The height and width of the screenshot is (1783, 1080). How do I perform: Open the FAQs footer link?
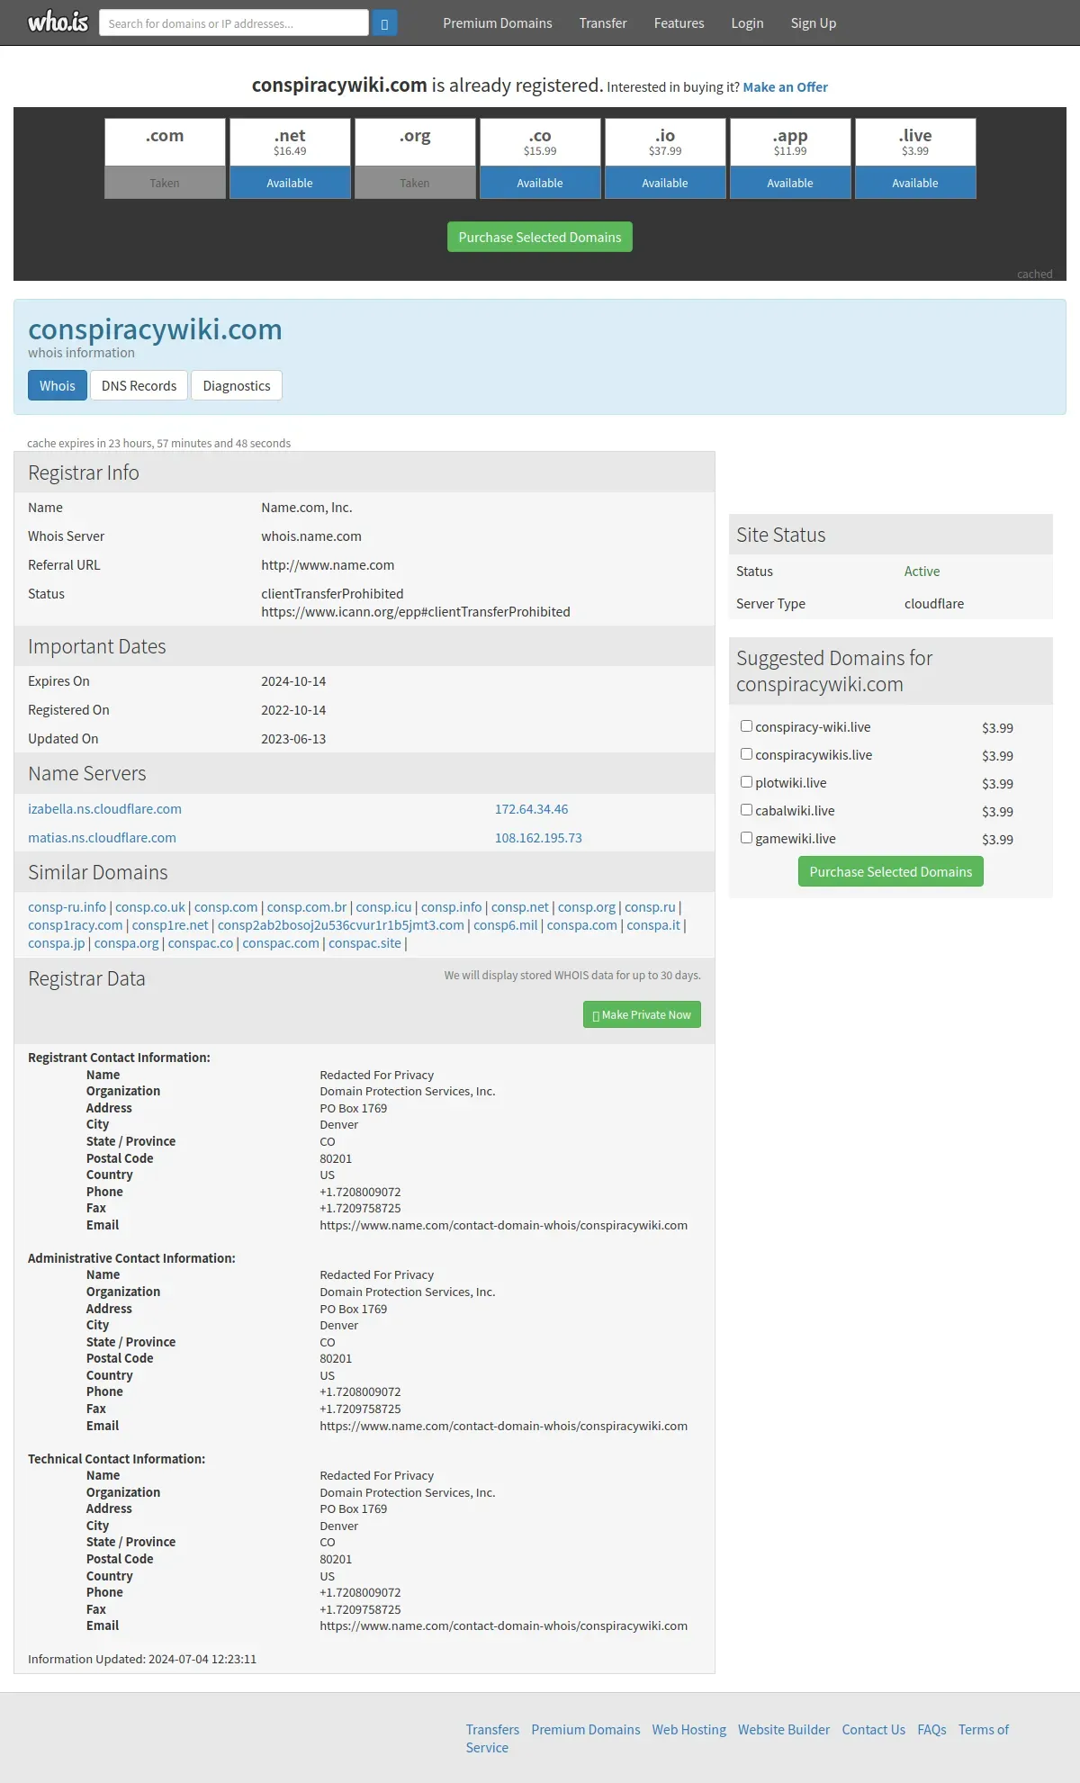(931, 1730)
